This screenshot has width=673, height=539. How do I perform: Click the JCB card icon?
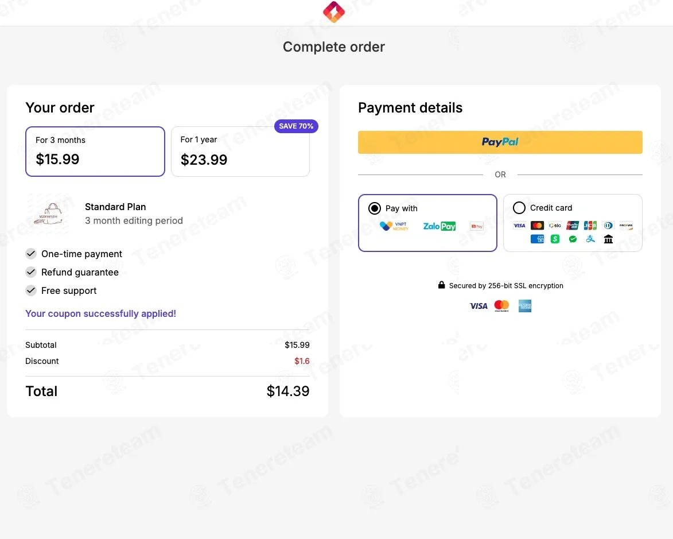click(590, 226)
